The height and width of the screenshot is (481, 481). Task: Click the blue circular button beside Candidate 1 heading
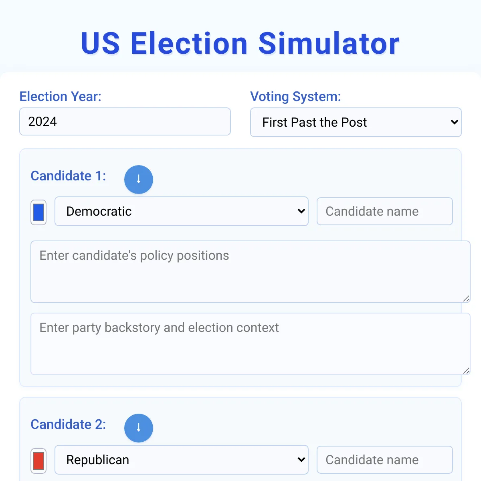[139, 180]
